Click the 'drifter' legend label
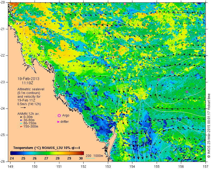This screenshot has width=211, height=169. click(64, 122)
